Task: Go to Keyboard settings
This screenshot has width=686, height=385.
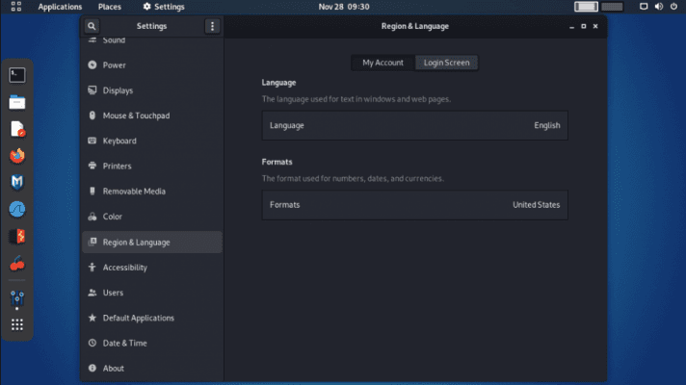Action: 119,141
